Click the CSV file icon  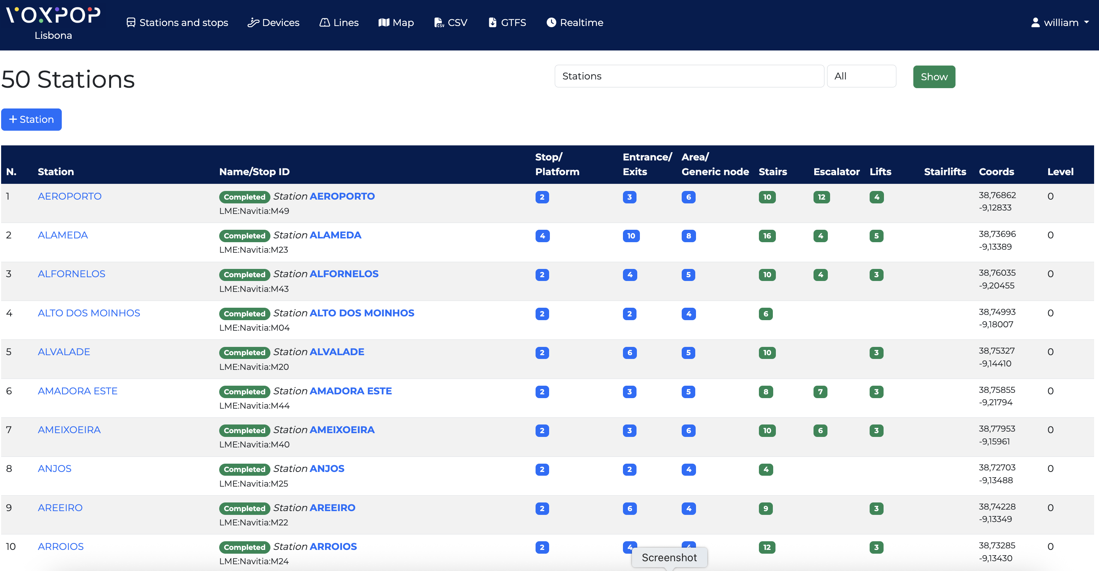click(x=438, y=23)
